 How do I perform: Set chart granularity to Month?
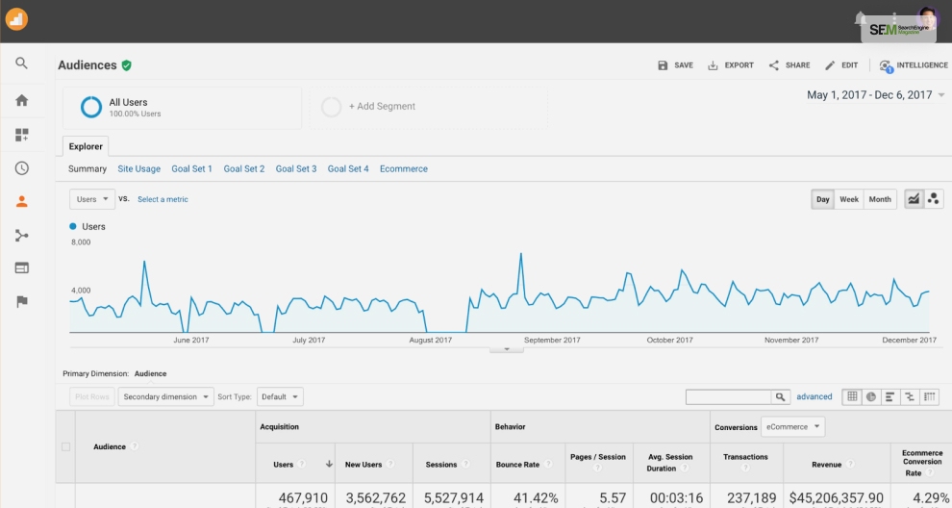[880, 199]
